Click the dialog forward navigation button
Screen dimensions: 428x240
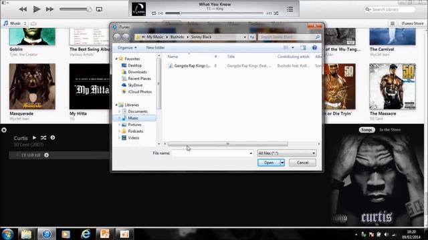coord(126,37)
